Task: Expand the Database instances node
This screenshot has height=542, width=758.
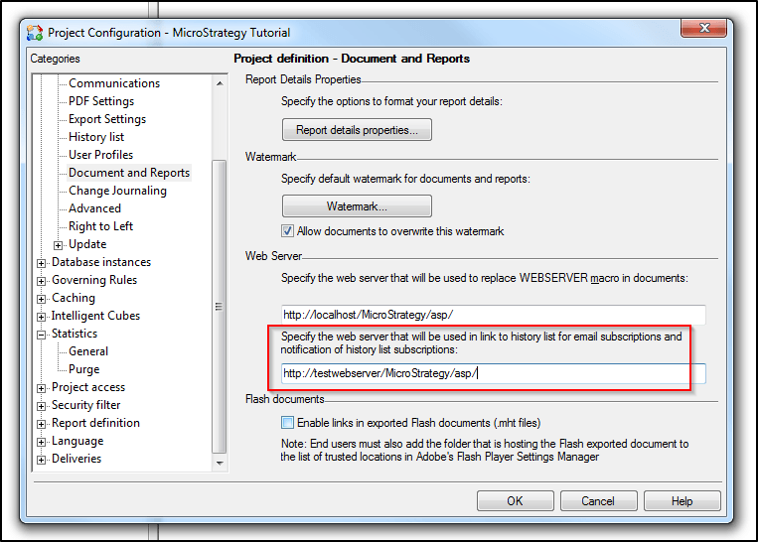Action: (x=41, y=263)
